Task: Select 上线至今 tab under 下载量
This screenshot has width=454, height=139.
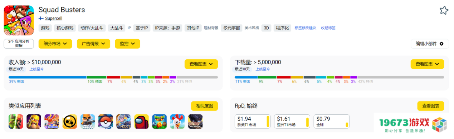Action: (x=263, y=69)
